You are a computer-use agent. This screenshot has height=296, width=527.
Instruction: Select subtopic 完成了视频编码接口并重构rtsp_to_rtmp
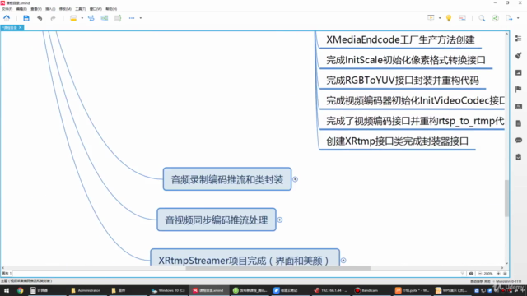413,121
